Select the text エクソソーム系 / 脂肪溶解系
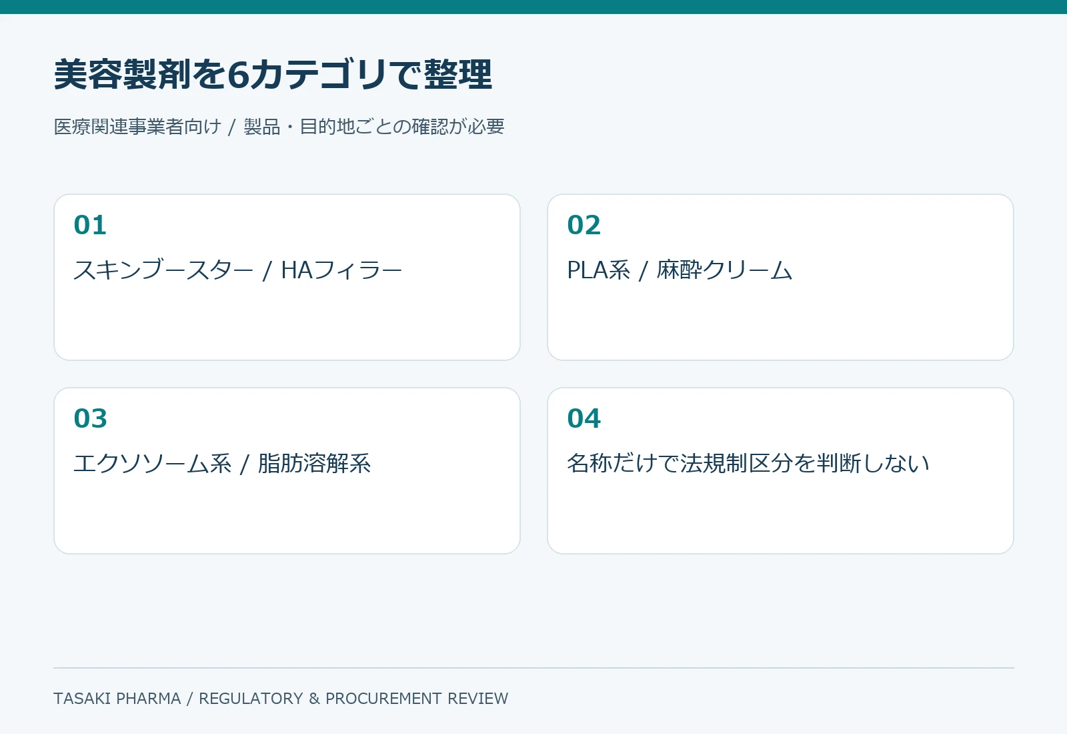1067x734 pixels. pyautogui.click(x=222, y=463)
